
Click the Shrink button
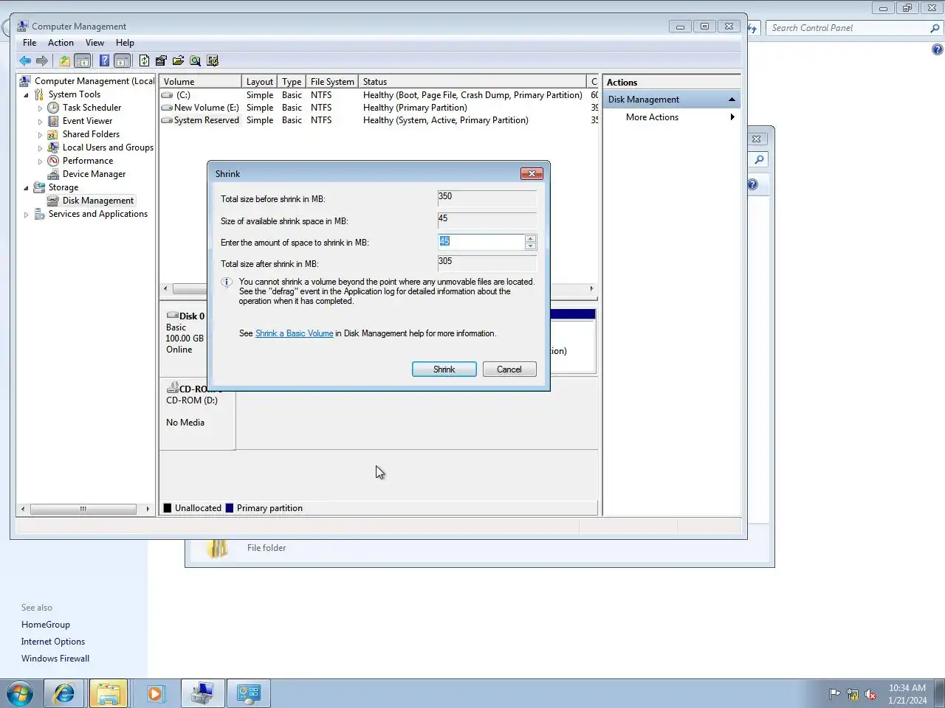(x=444, y=369)
